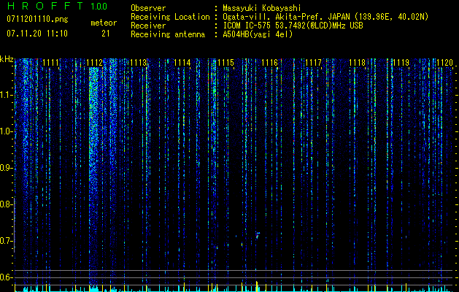Click the 1111 time marker
Screen dimensions: 459x292
point(51,63)
